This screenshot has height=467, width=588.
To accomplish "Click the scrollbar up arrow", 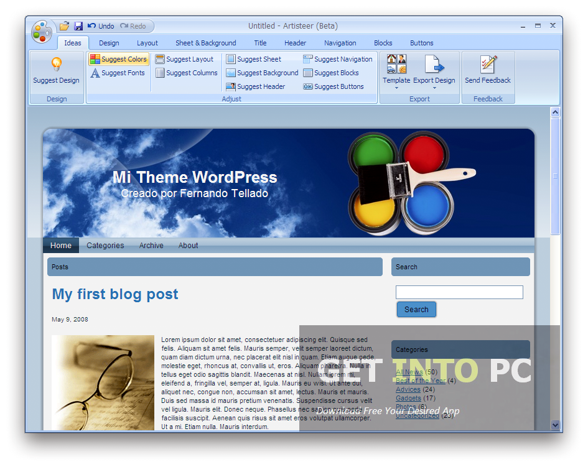I will (x=556, y=112).
